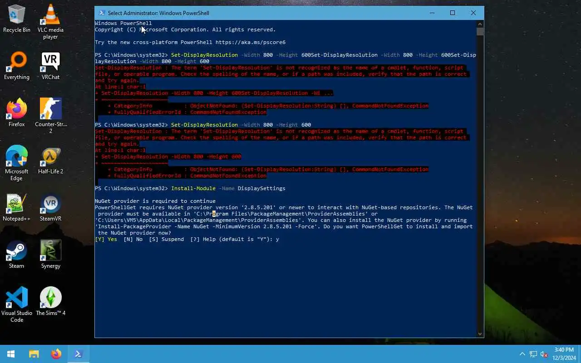Open the Recycle Bin desktop icon
The height and width of the screenshot is (363, 581).
coord(17,19)
